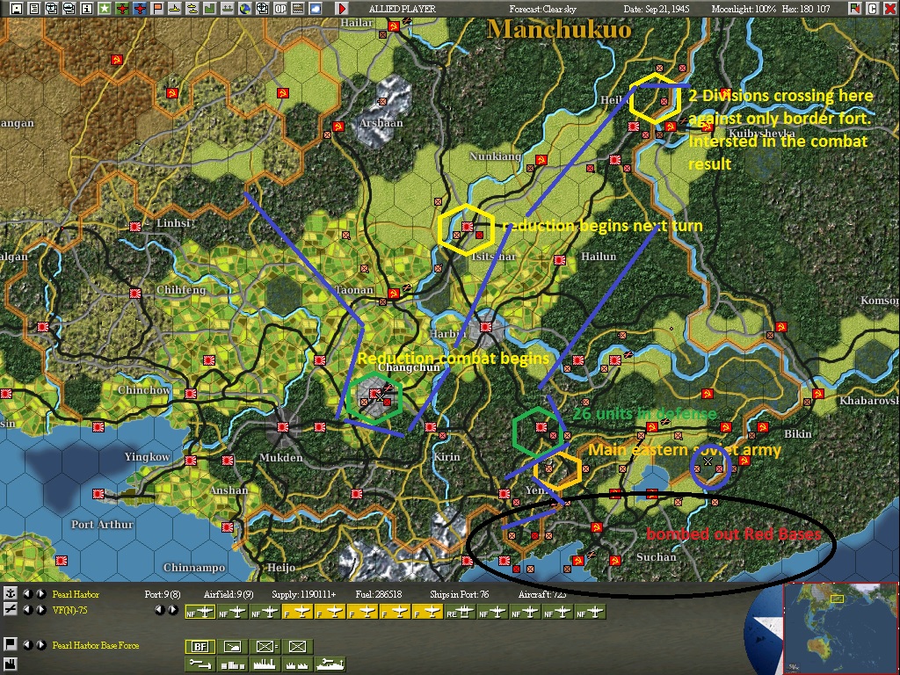This screenshot has width=900, height=675.
Task: Click the Nunkiang map label
Action: [496, 156]
